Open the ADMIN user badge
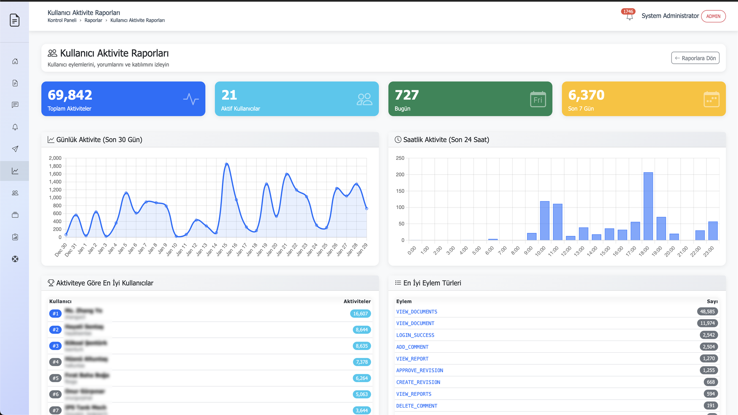Screen dimensions: 738x415 point(713,16)
